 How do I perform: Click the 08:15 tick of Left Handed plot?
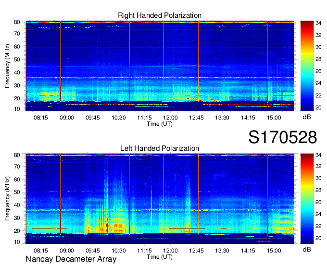41,251
